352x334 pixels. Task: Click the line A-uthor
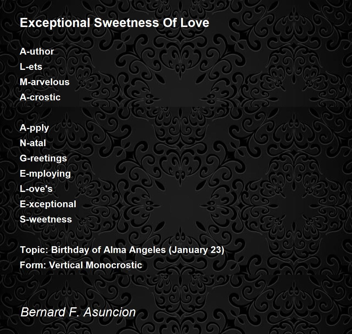pos(37,51)
